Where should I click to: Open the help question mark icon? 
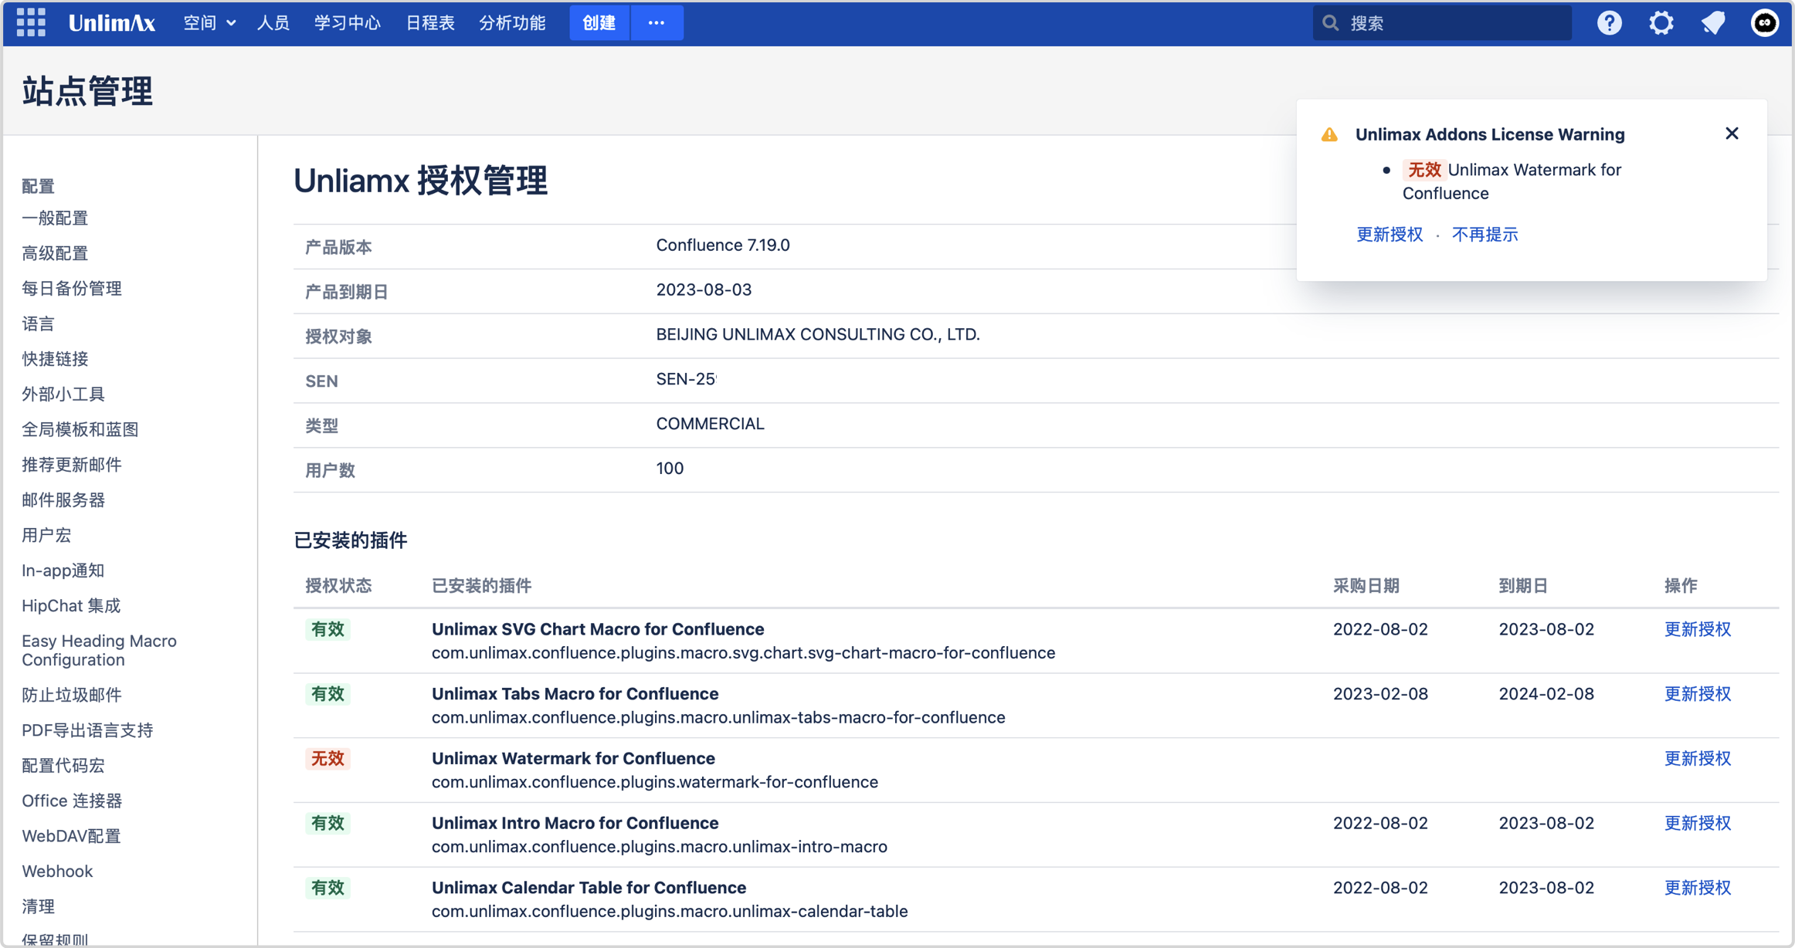(x=1609, y=23)
